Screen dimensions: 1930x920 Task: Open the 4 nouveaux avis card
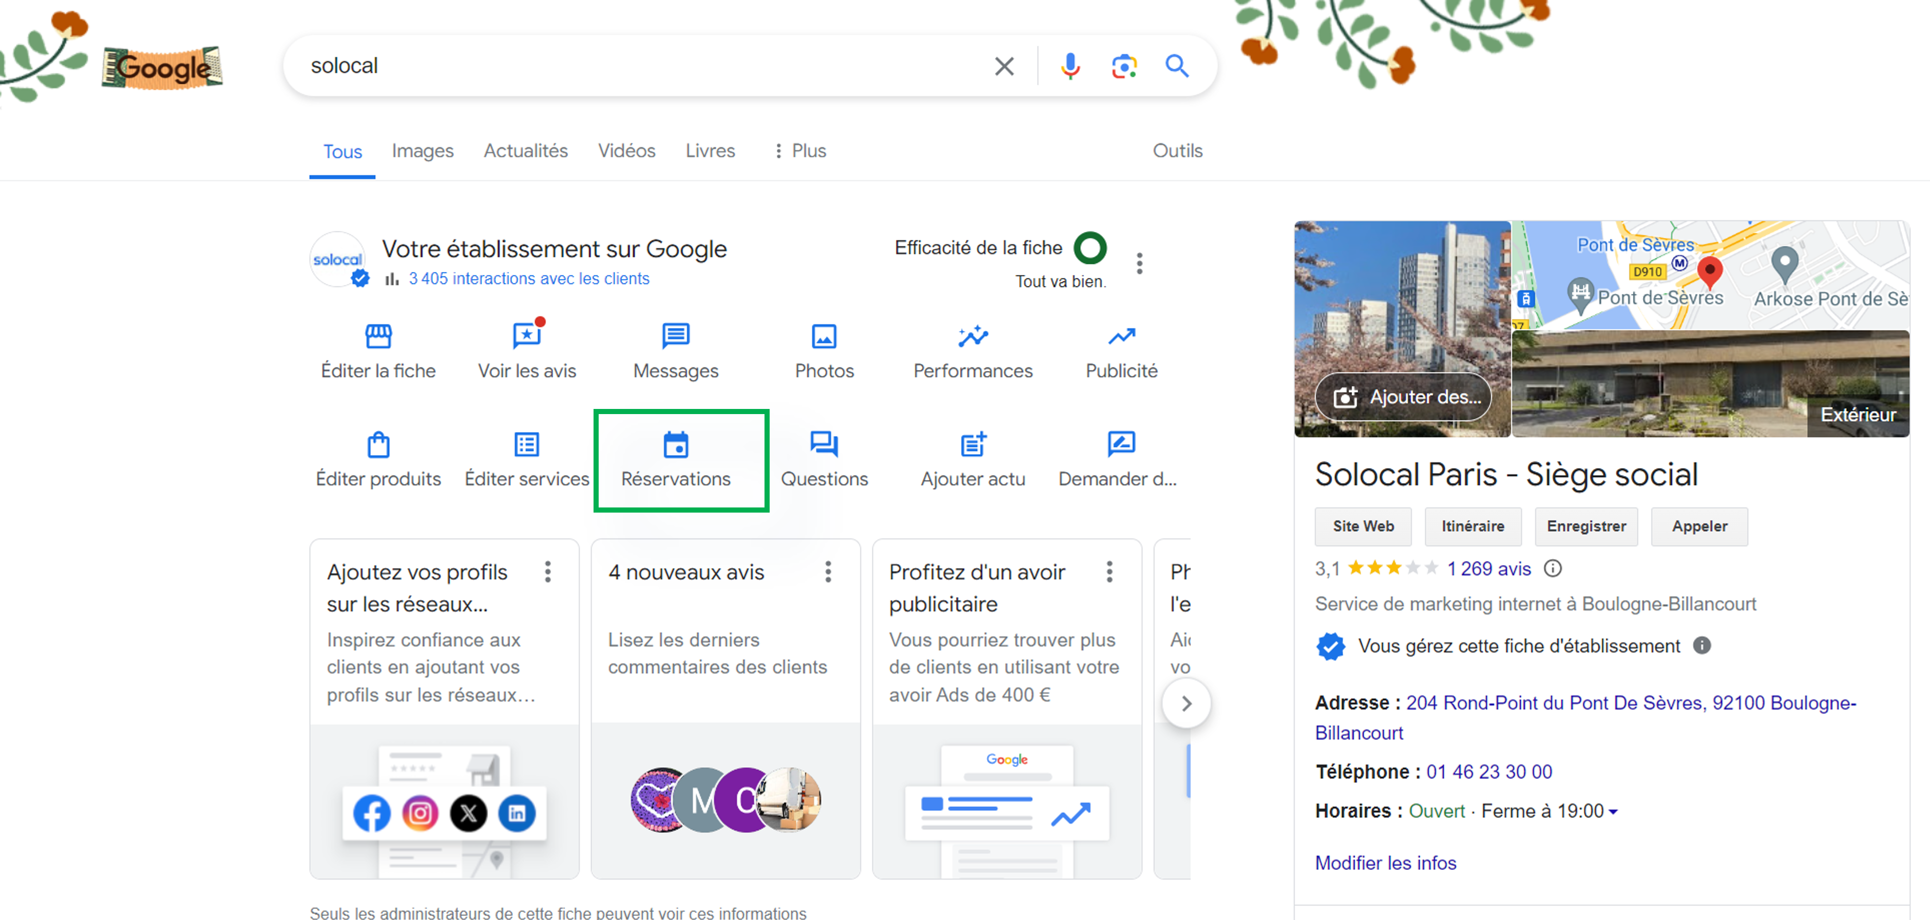click(x=725, y=708)
